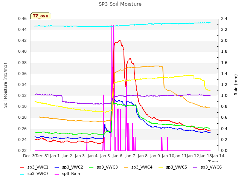Image resolution: width=241 pixels, height=181 pixels.
Task: Click the 0.4 rain axis value
Action: click(x=224, y=129)
